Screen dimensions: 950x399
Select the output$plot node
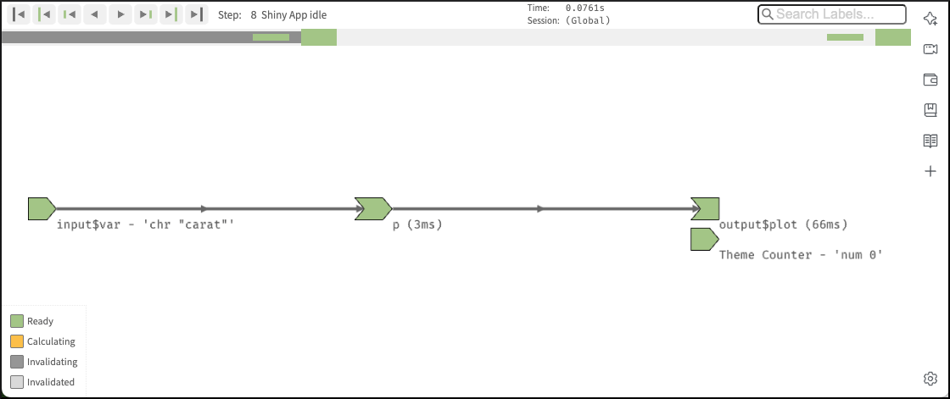point(705,208)
